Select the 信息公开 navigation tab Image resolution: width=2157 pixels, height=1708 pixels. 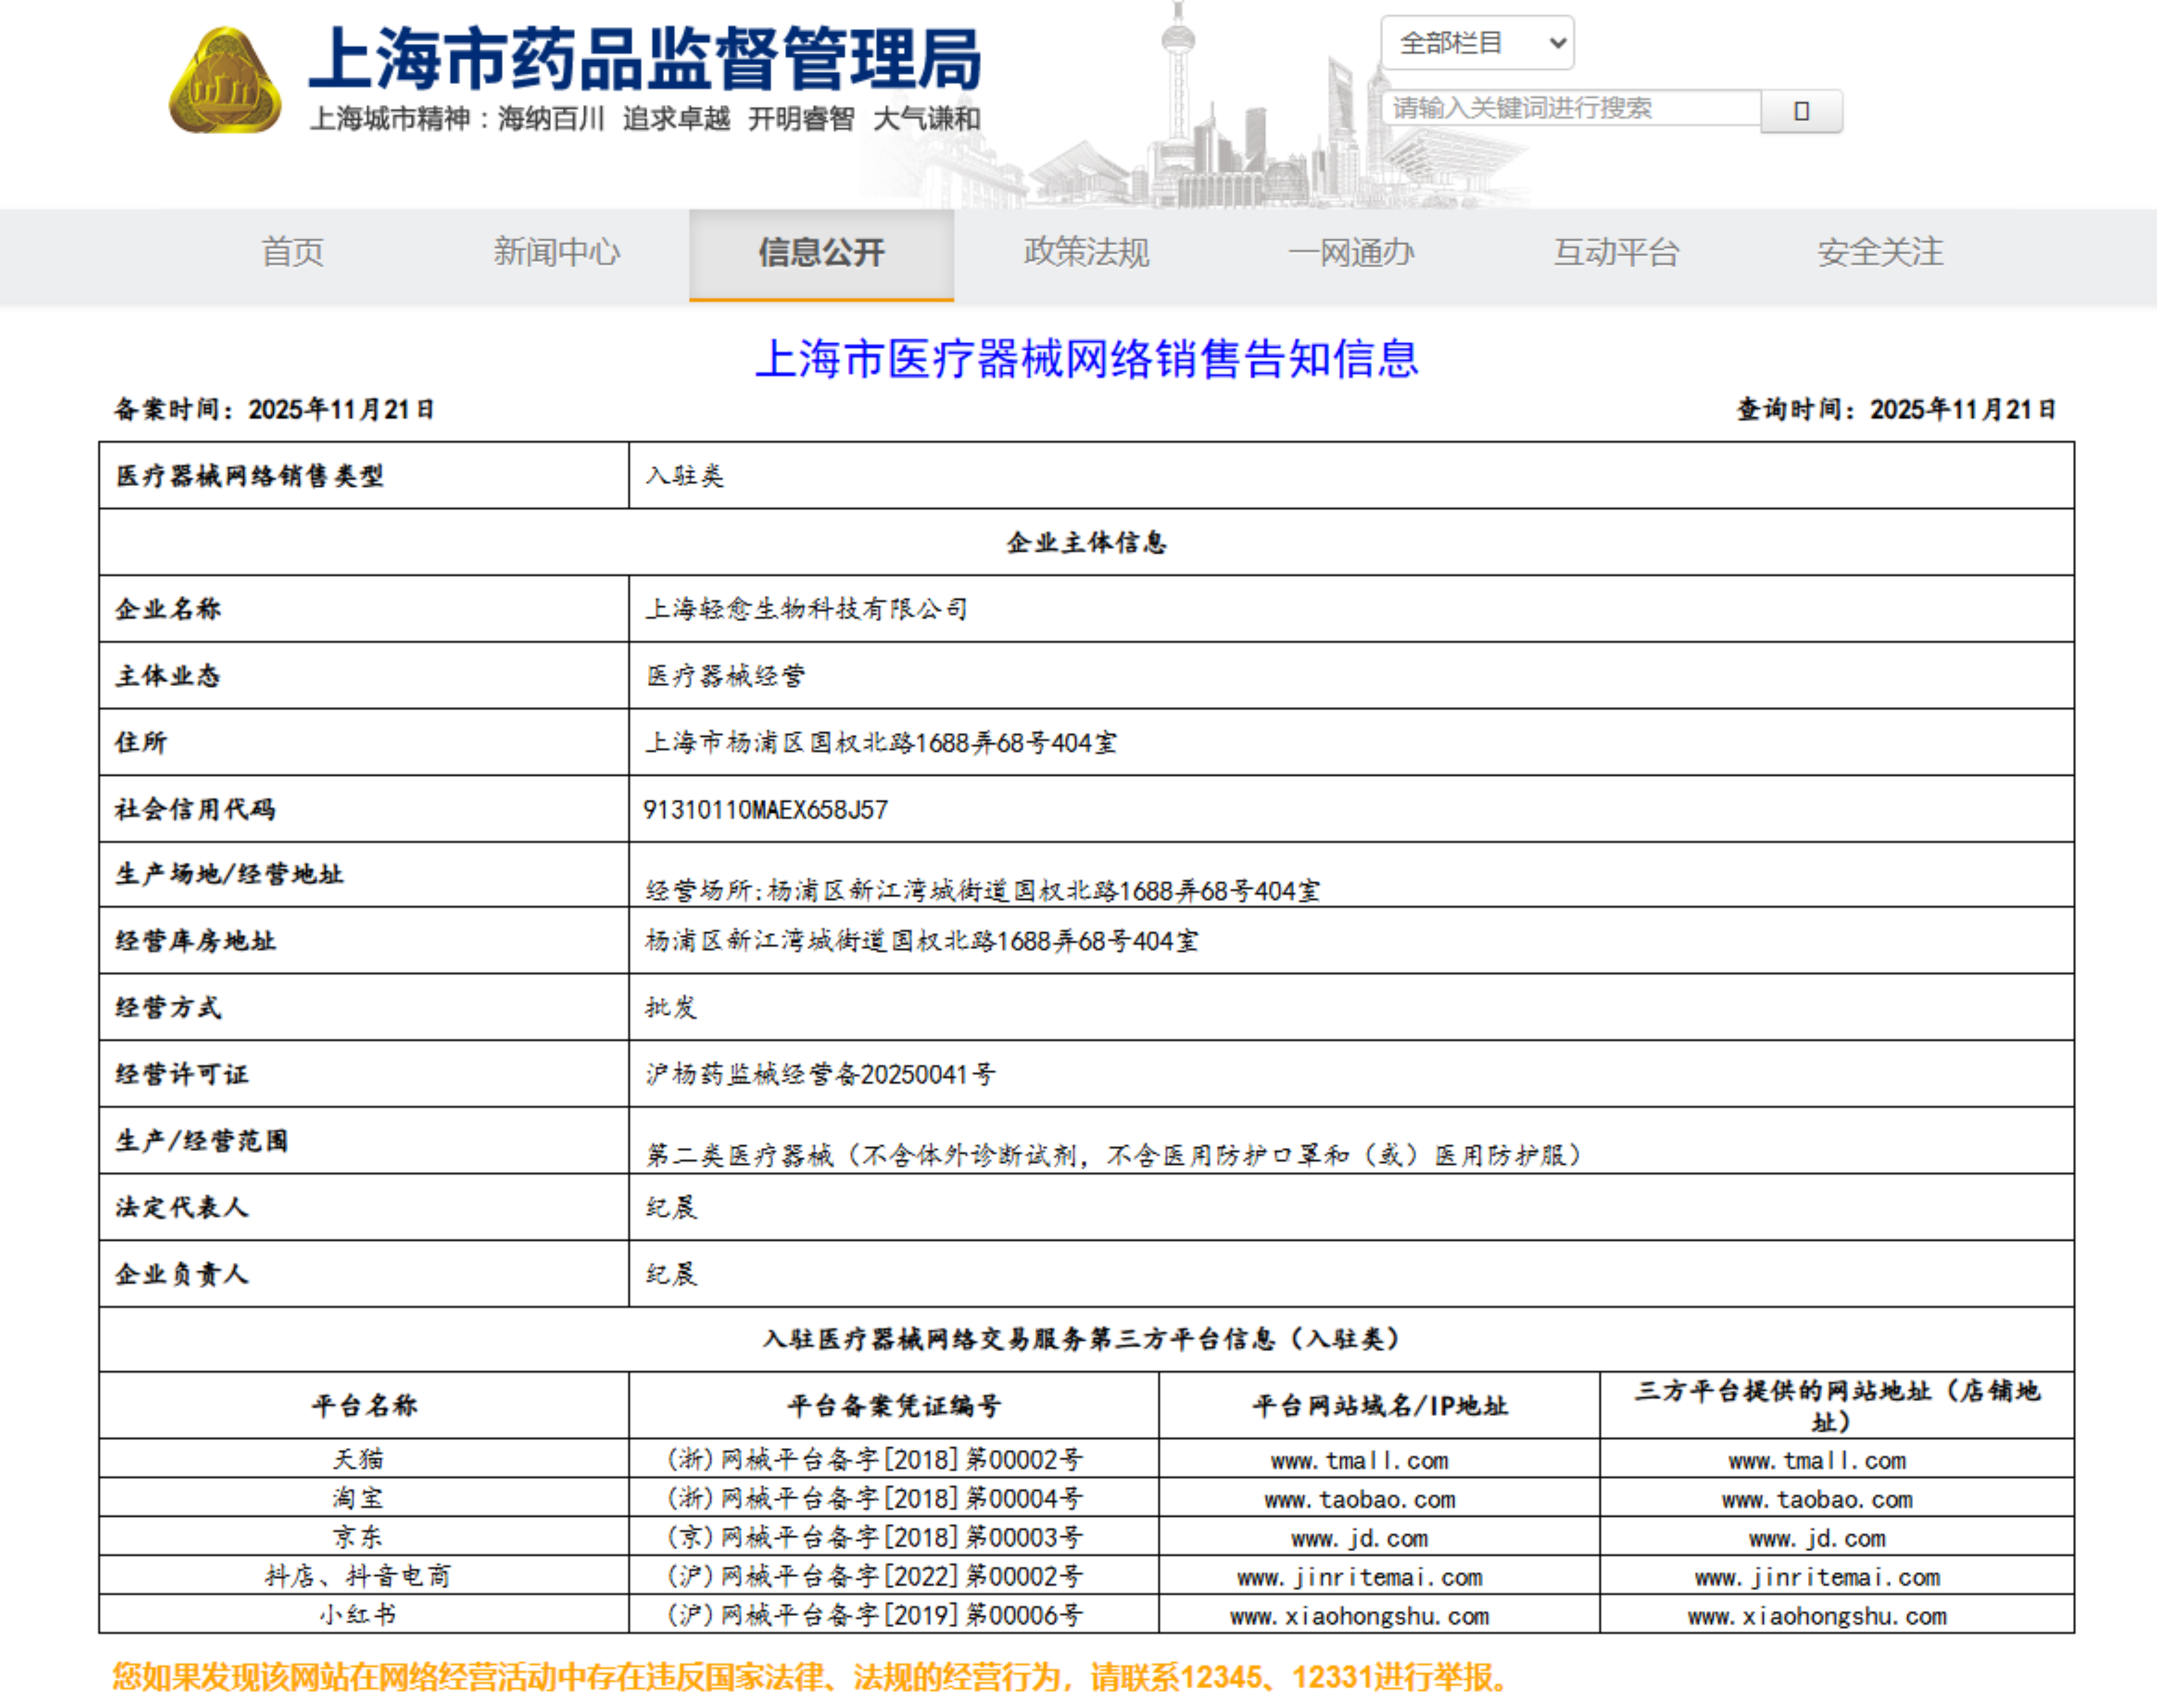pyautogui.click(x=820, y=252)
